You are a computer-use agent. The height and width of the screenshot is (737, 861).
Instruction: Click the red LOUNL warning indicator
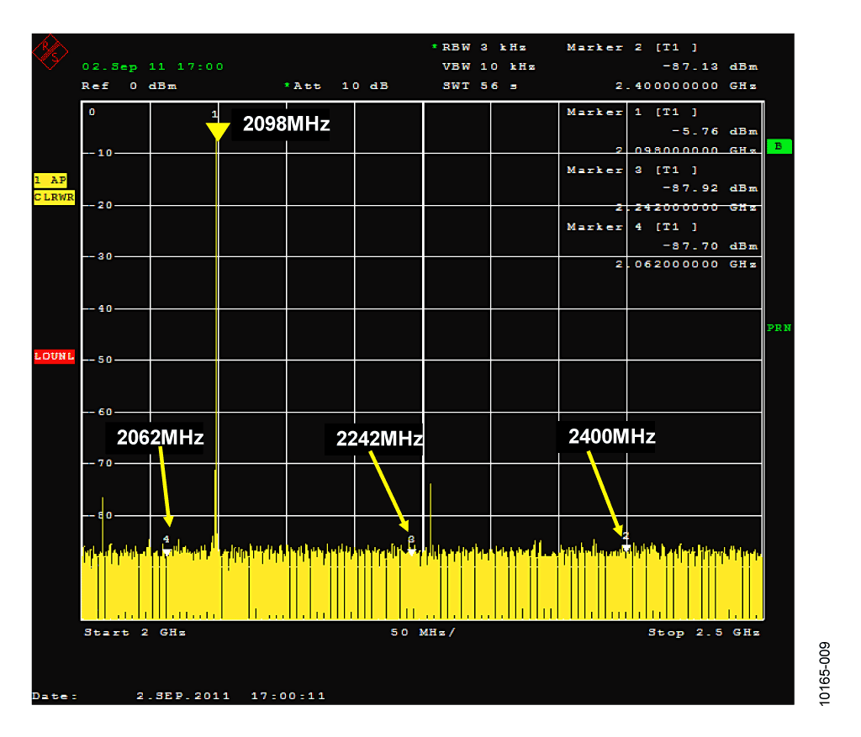54,356
